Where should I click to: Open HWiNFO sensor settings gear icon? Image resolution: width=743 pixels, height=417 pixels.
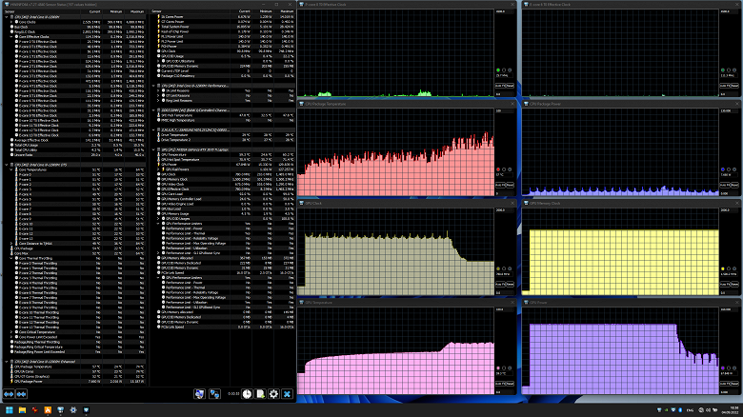(273, 394)
